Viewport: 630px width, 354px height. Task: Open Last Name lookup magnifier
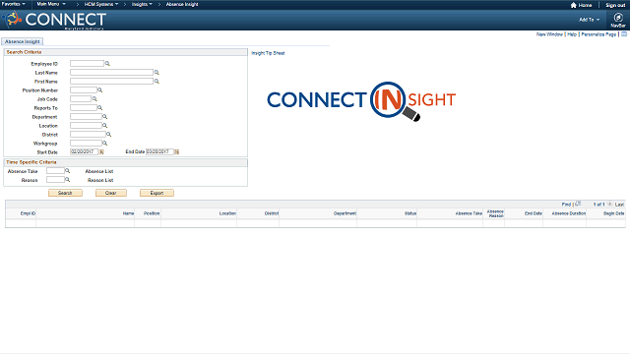157,72
